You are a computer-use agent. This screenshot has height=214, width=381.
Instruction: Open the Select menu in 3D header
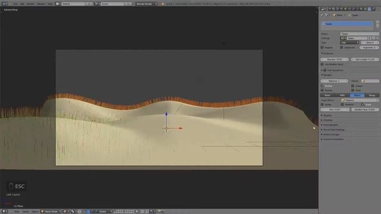(26, 212)
